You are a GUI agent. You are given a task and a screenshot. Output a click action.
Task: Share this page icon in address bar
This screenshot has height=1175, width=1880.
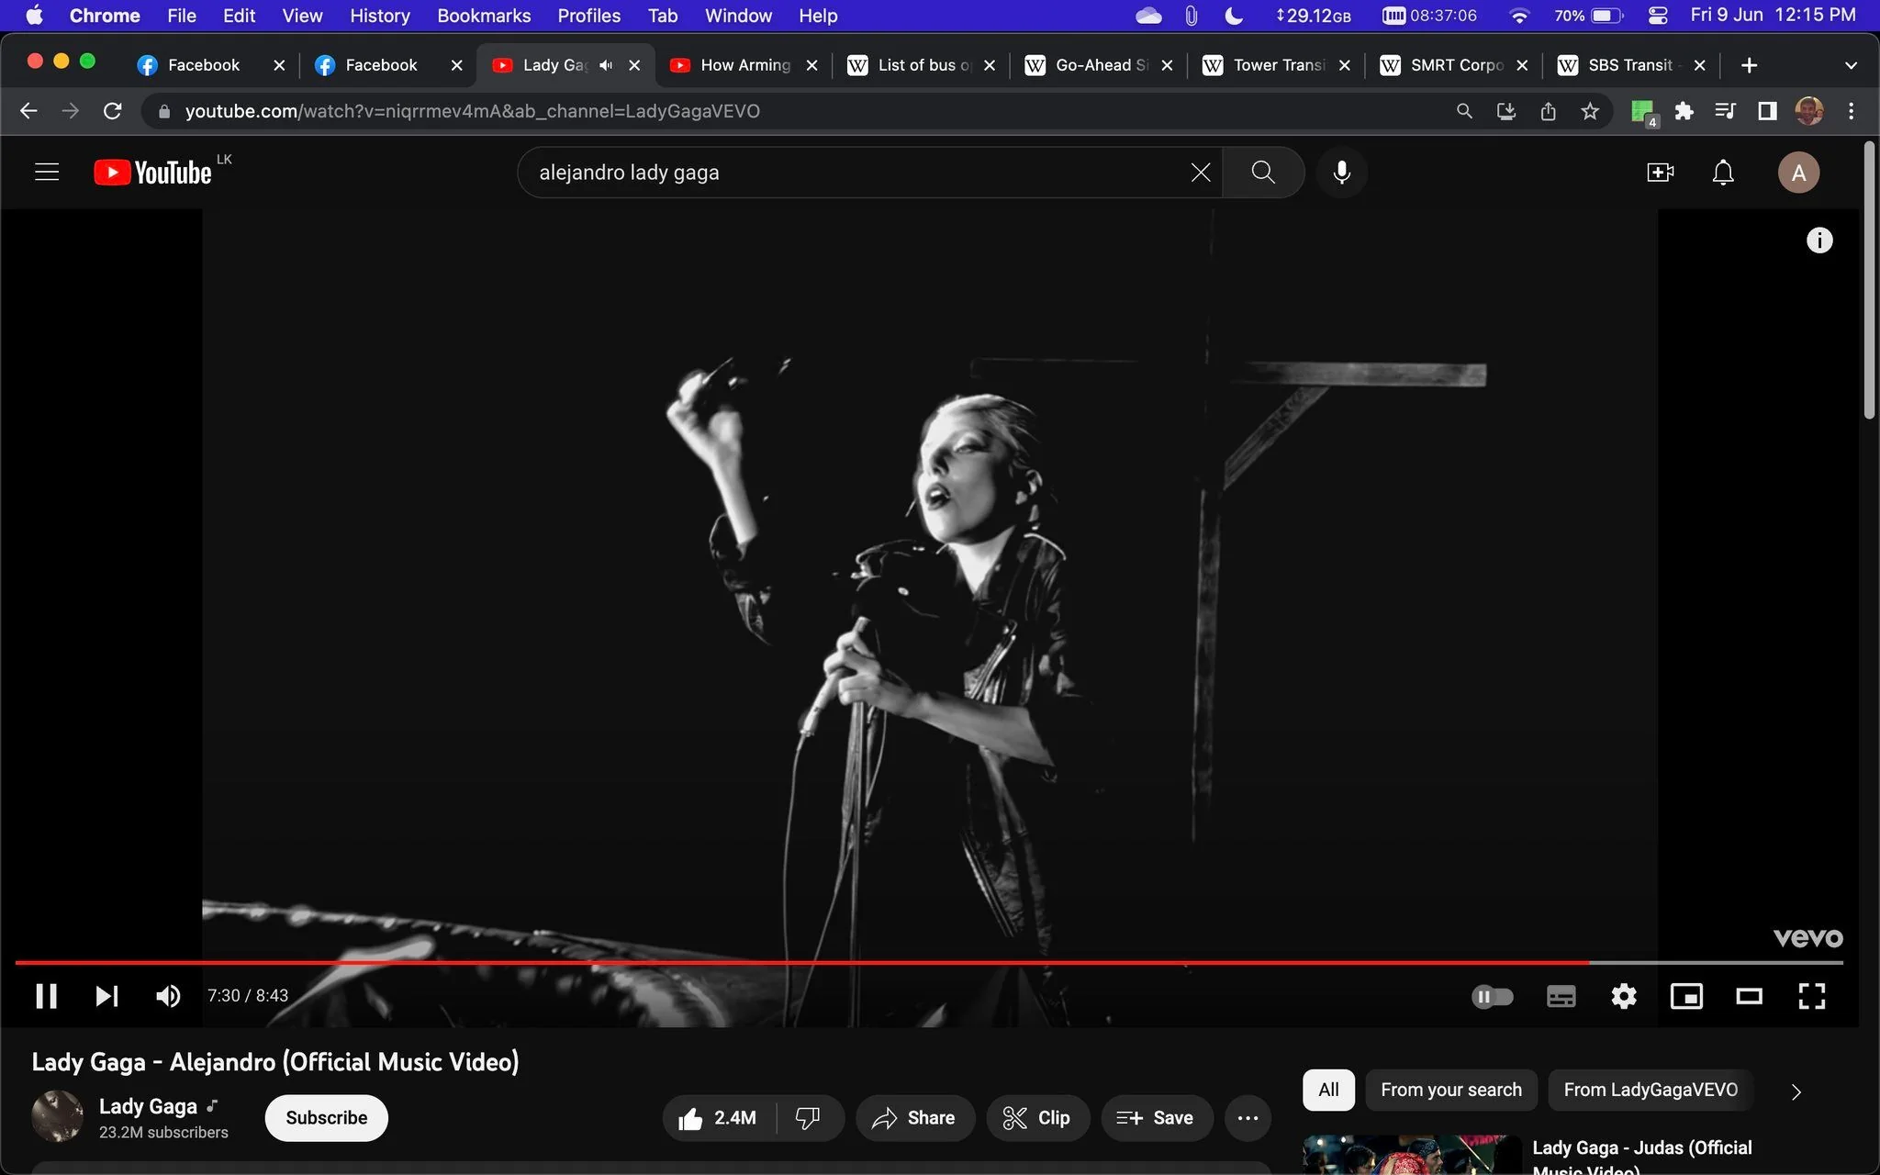coord(1548,111)
